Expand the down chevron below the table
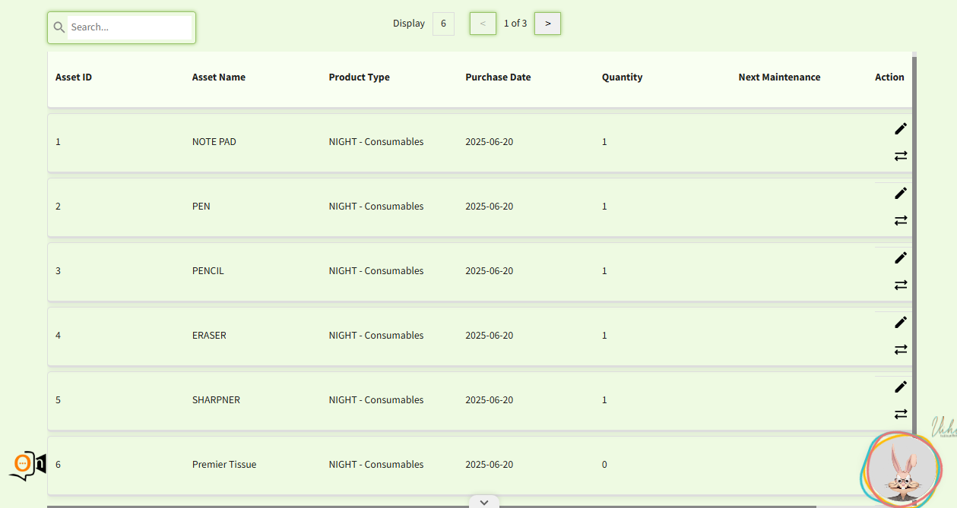 click(484, 502)
